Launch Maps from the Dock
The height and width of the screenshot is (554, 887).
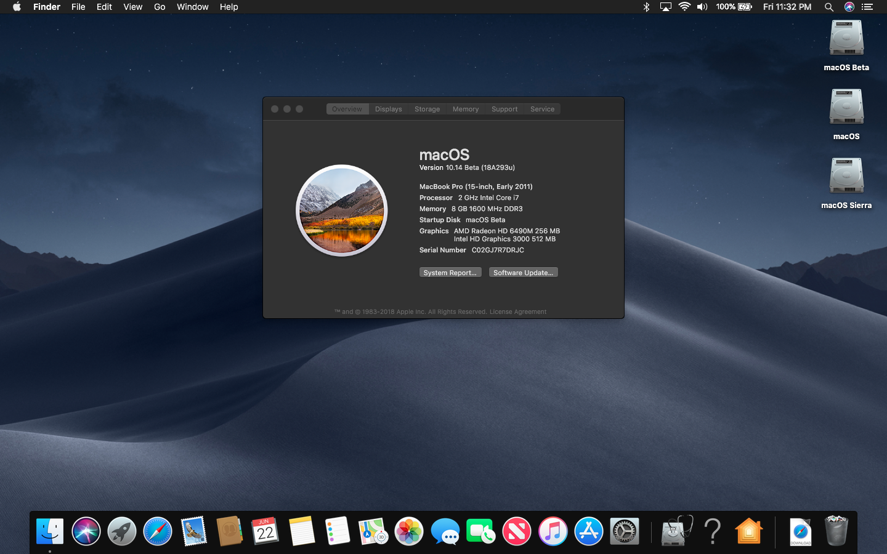[x=373, y=531]
